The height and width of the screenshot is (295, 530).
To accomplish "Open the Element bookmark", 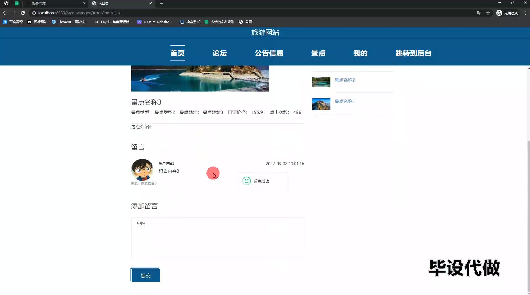I will click(x=70, y=22).
